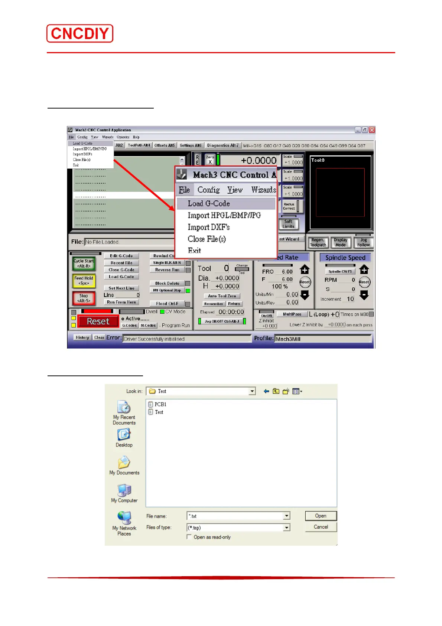Viewport: 442px width, 626px height.
Task: Click the Close G-Code button
Action: click(x=121, y=270)
